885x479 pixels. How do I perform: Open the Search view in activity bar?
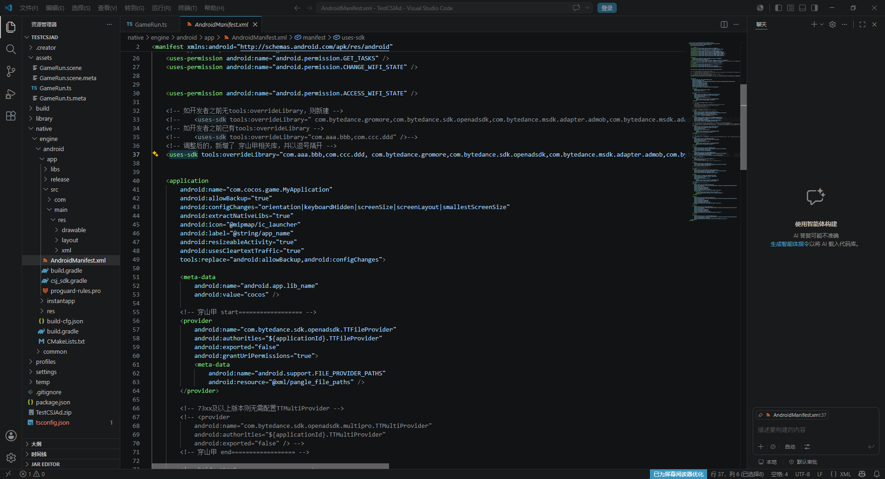tap(11, 49)
